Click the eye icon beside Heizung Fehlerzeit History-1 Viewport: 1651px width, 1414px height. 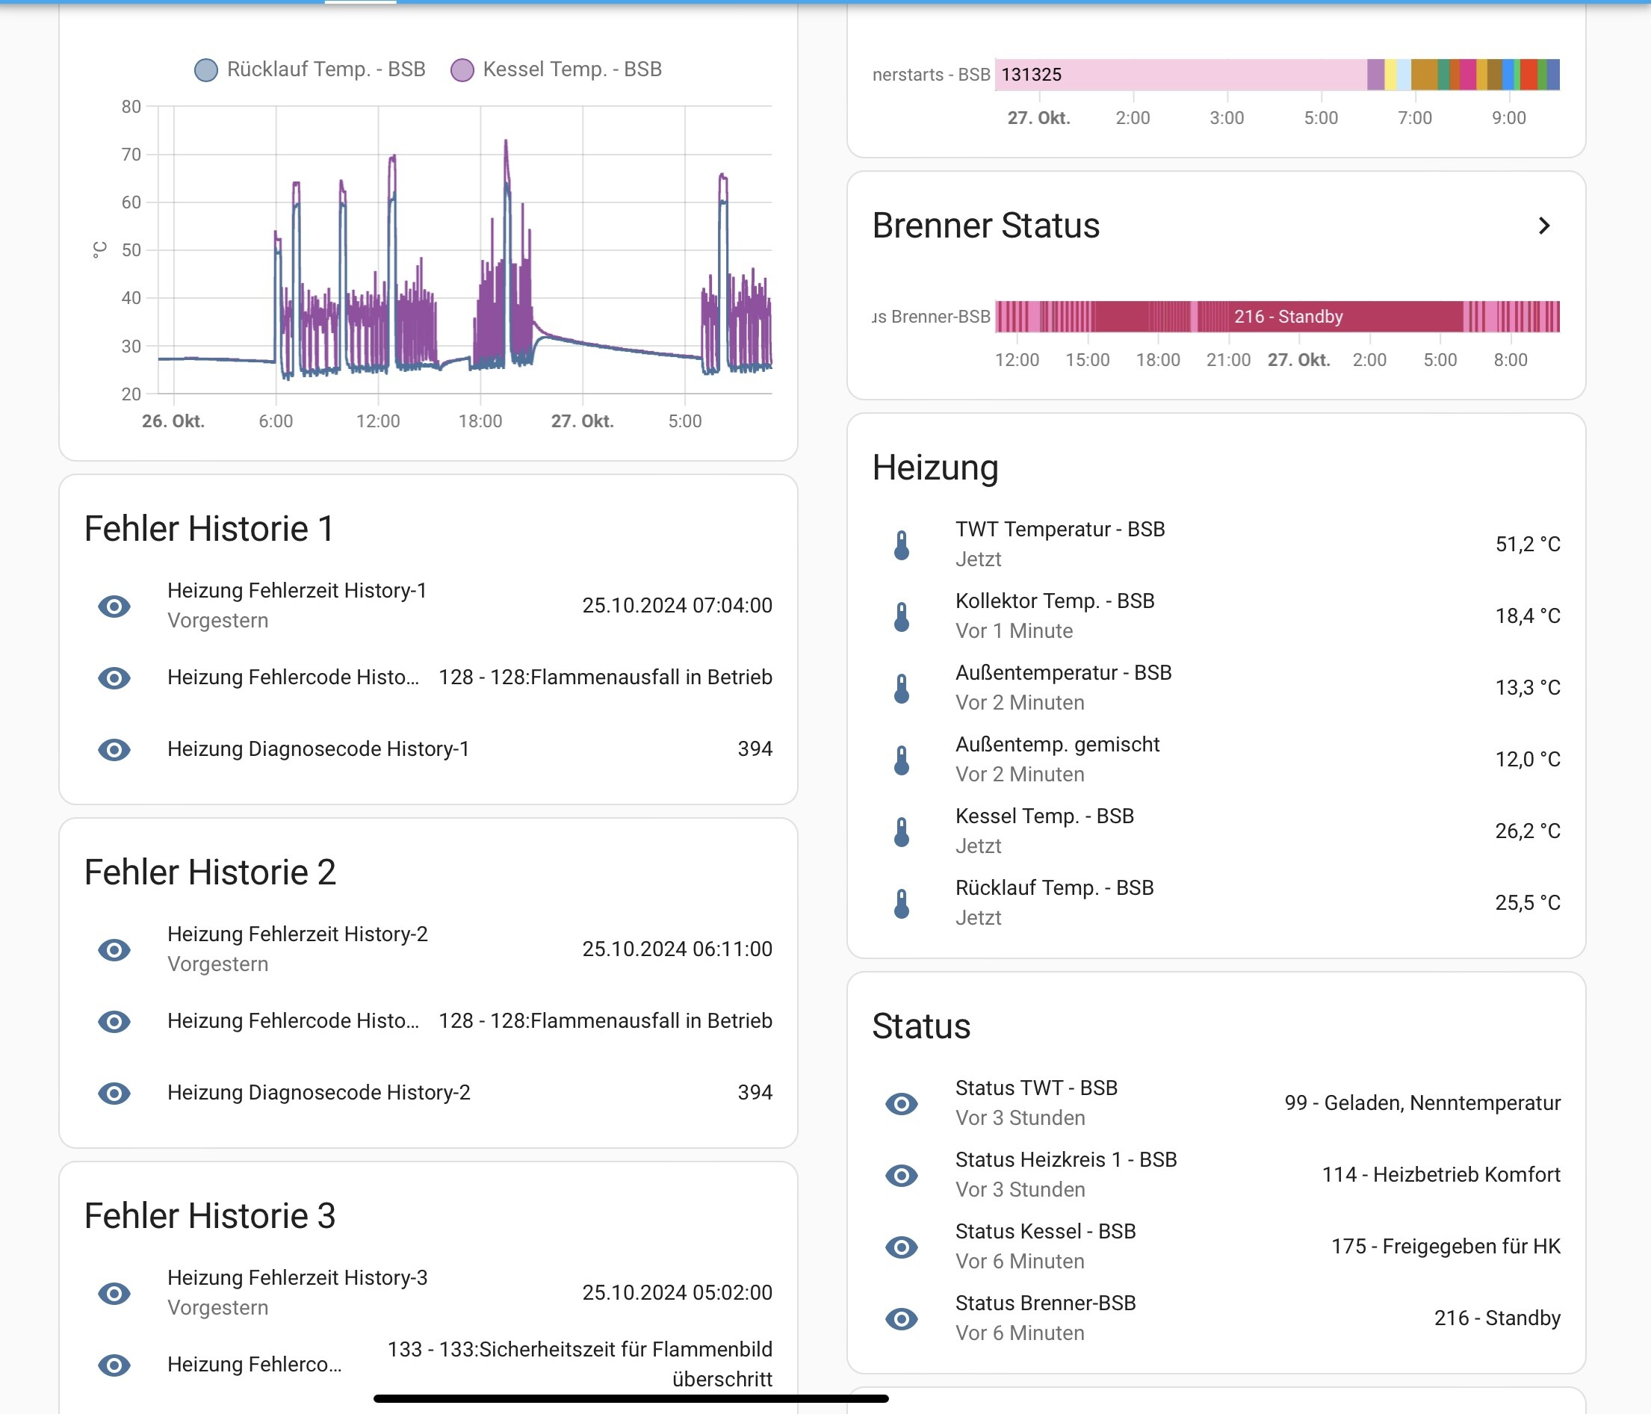[114, 607]
